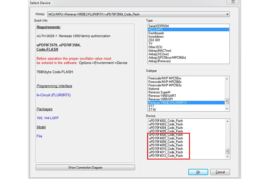Select uPD70F4006_Code_Flash device

pyautogui.click(x=187, y=135)
